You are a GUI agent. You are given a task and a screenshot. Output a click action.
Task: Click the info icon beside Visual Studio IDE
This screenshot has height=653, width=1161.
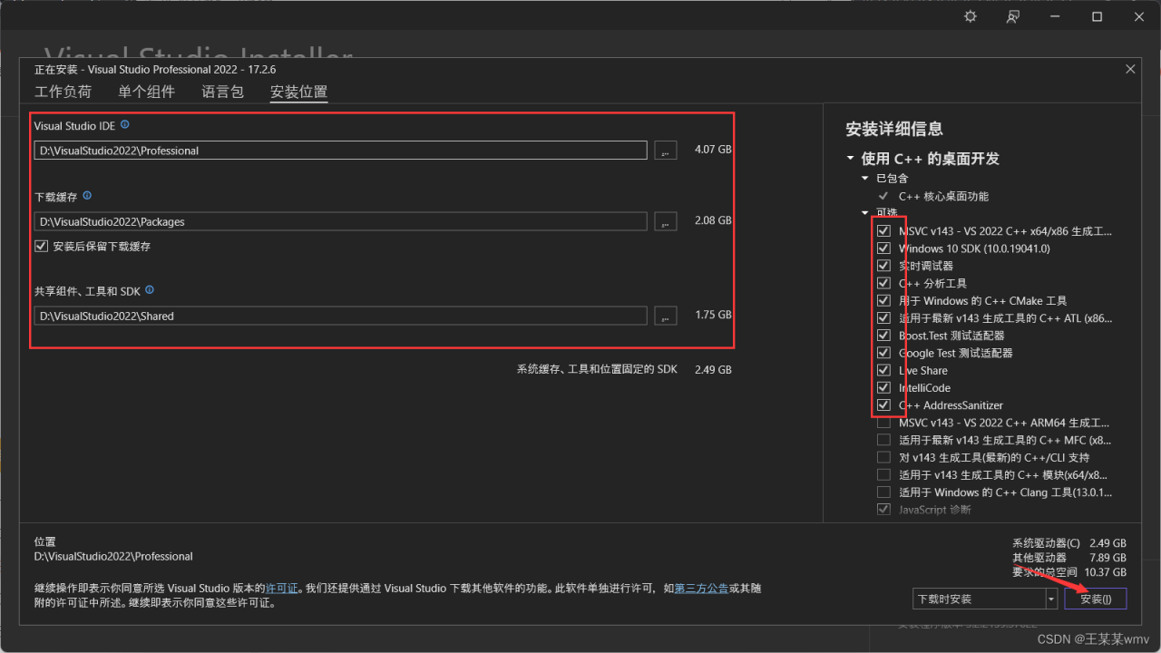(125, 125)
